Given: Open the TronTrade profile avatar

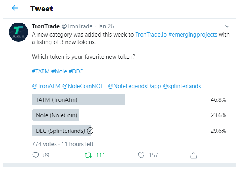Looking at the screenshot, I should [x=18, y=32].
